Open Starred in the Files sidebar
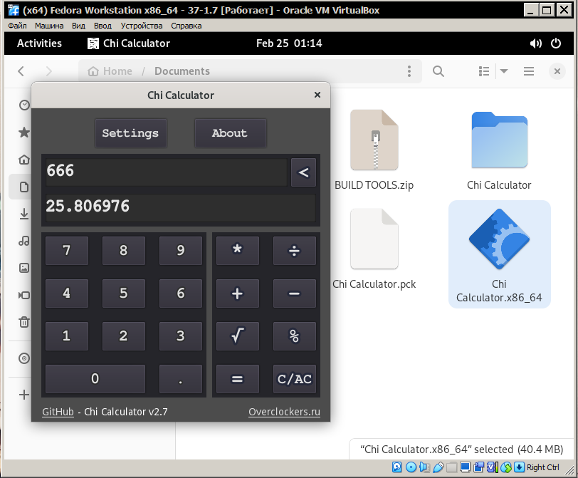Viewport: 578px width, 478px height. click(x=24, y=133)
